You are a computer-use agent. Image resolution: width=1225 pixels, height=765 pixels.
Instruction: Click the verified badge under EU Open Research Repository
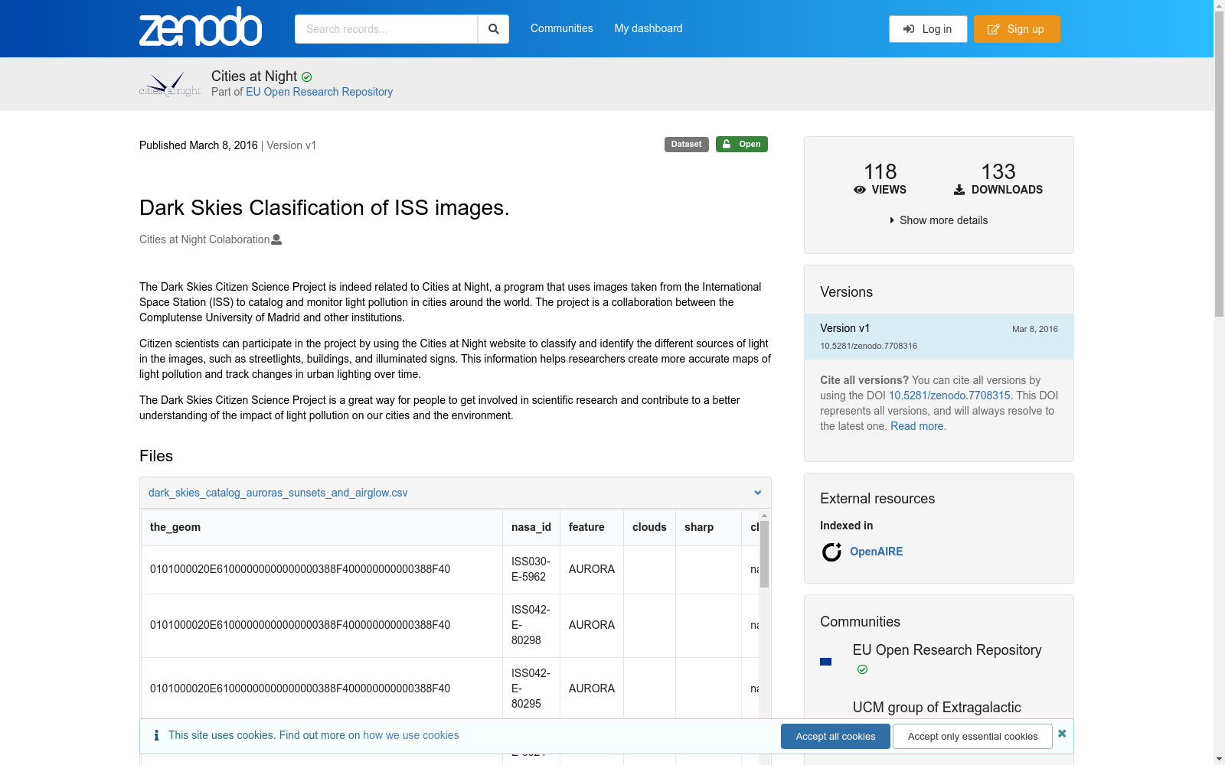[862, 669]
